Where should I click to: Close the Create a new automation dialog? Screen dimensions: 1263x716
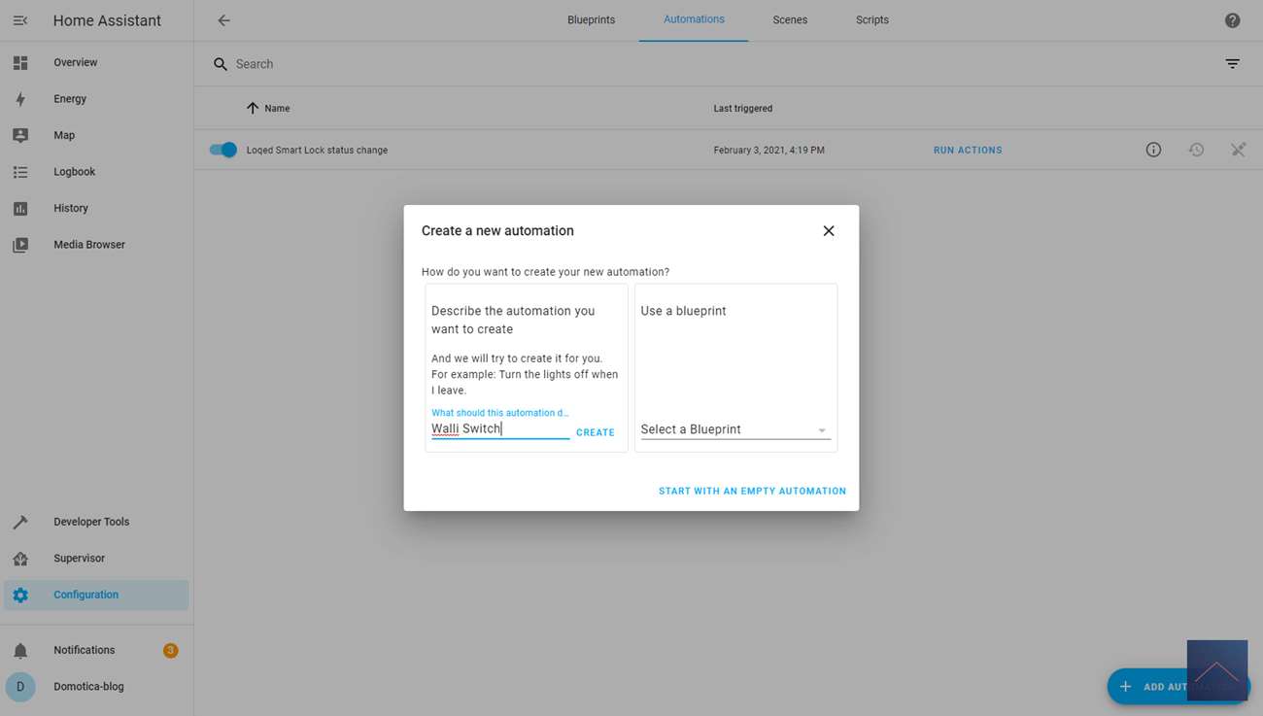pos(828,231)
